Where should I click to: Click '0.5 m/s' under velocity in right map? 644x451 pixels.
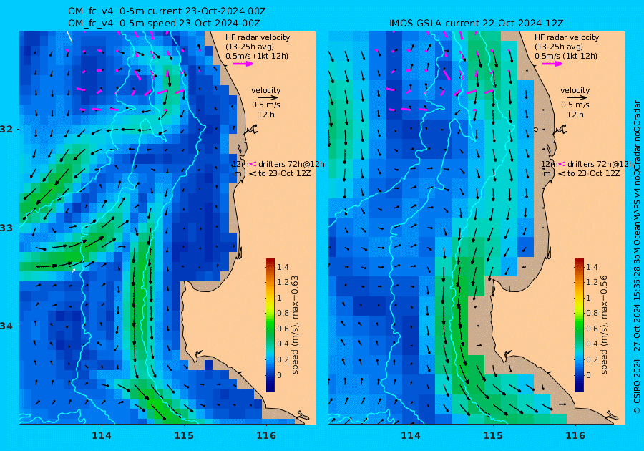(575, 105)
